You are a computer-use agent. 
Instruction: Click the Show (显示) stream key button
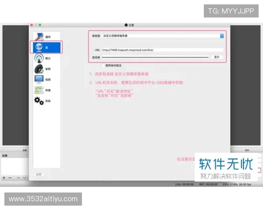coord(217,57)
